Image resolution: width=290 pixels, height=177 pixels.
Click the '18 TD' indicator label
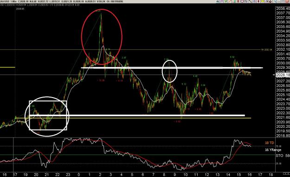[269, 143]
